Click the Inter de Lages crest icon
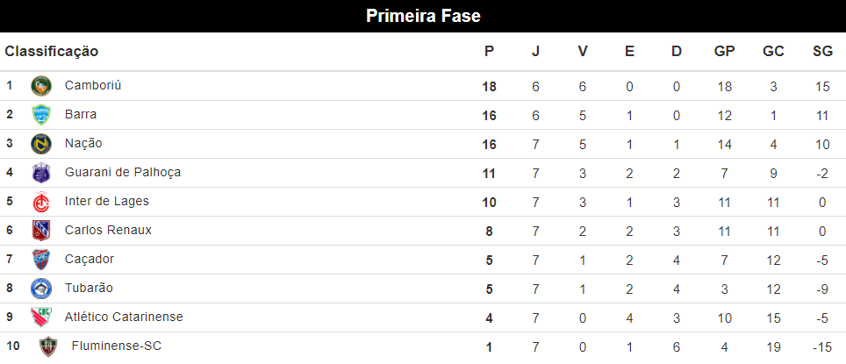Screen dimensions: 846x364 (x=41, y=202)
